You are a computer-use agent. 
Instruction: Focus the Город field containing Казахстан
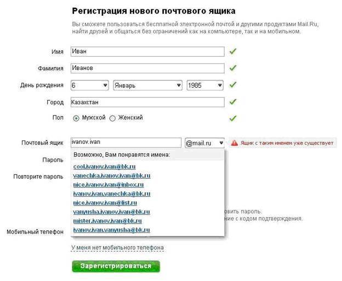pyautogui.click(x=147, y=102)
